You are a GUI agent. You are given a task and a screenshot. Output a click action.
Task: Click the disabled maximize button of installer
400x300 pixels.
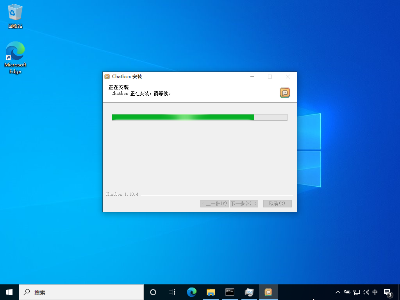pos(270,77)
